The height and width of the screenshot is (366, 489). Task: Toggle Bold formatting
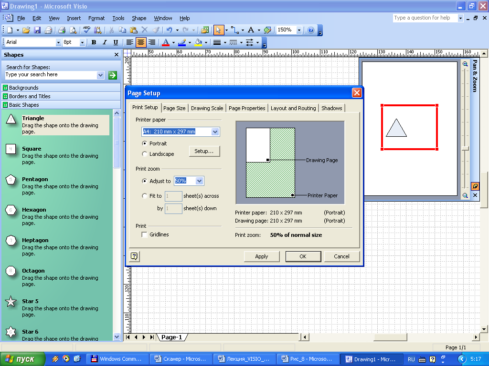(x=94, y=42)
